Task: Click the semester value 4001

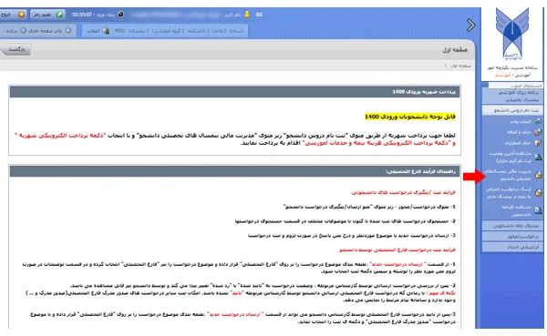Action: coord(119,31)
